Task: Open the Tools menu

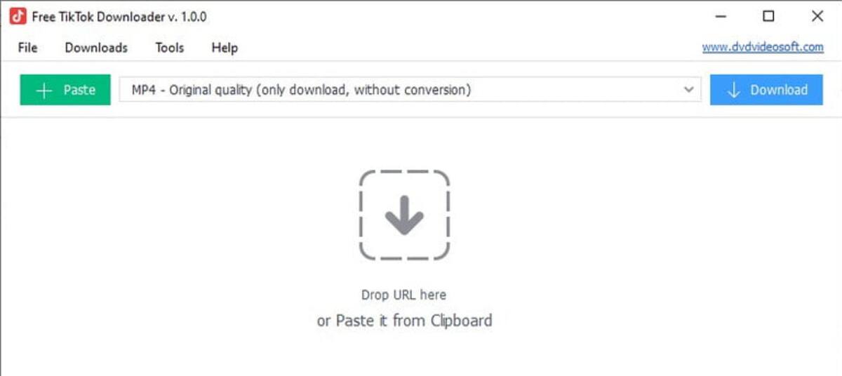Action: point(170,48)
